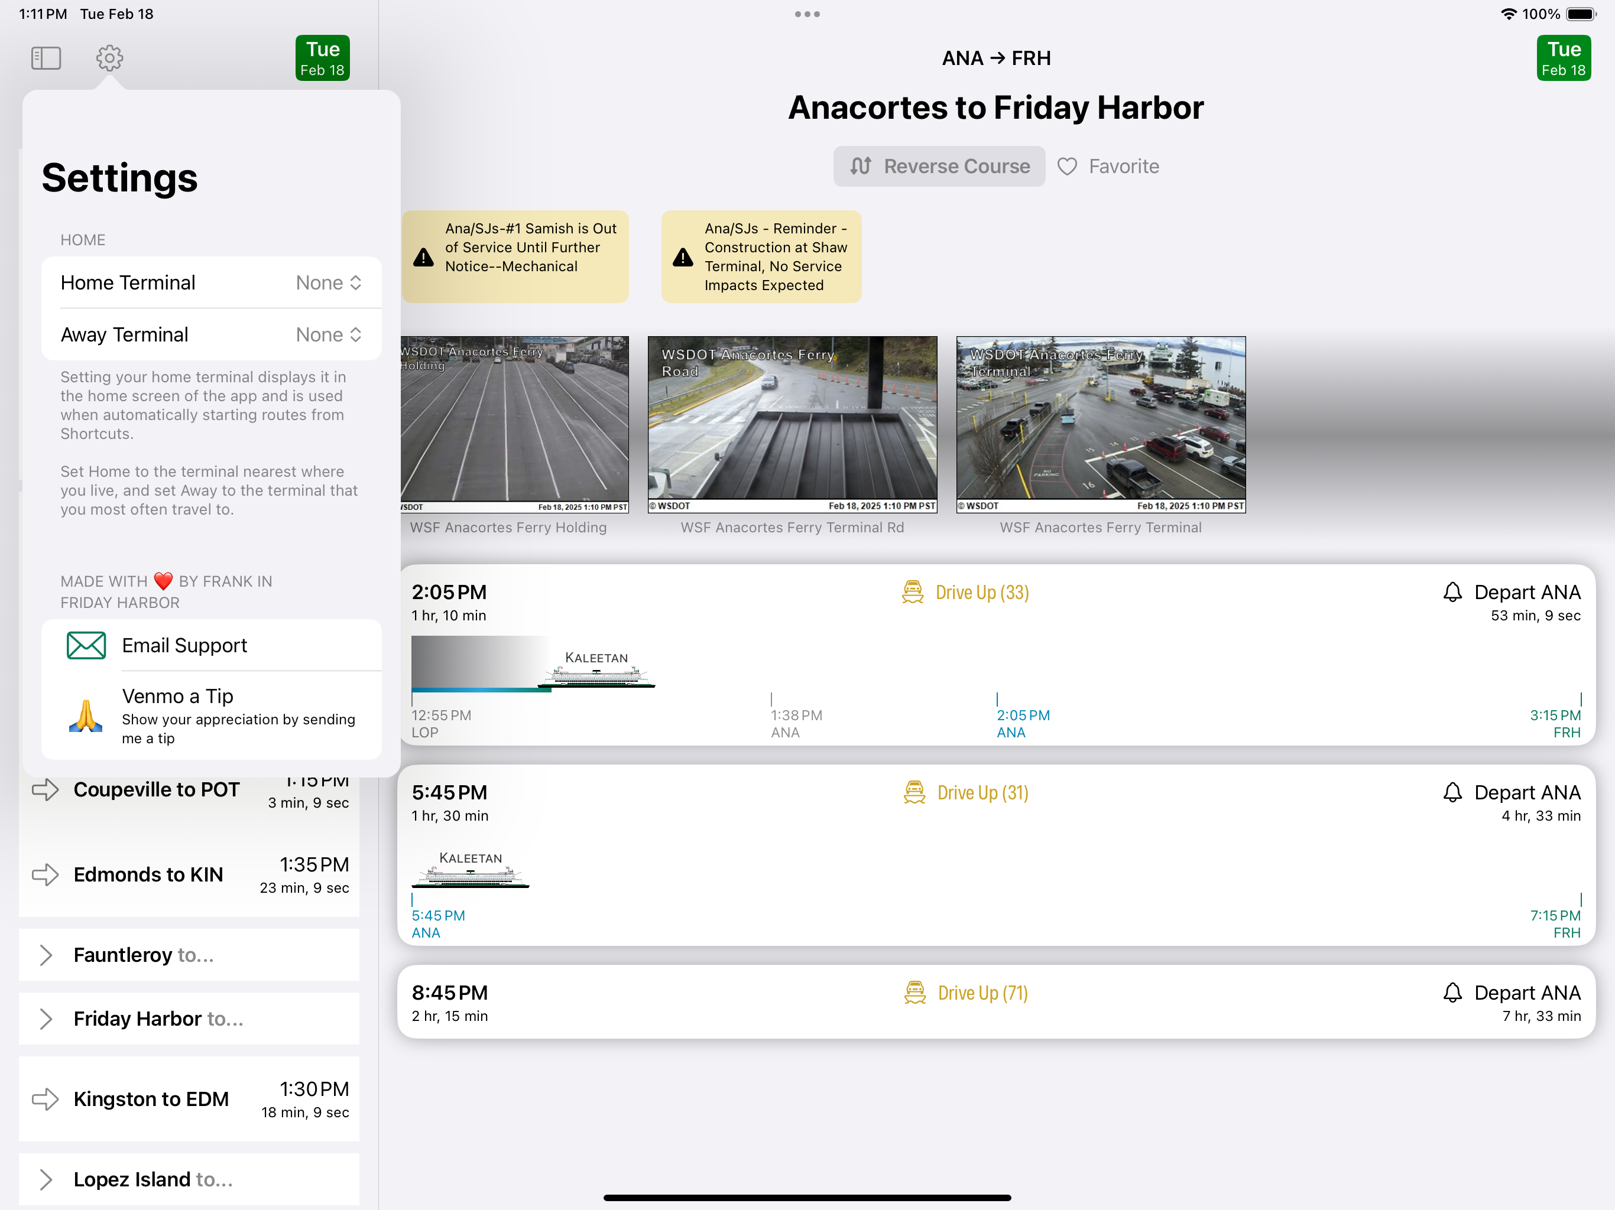Tap Depart ANA 4 hr, 33 min
This screenshot has height=1210, width=1615.
pyautogui.click(x=1541, y=816)
